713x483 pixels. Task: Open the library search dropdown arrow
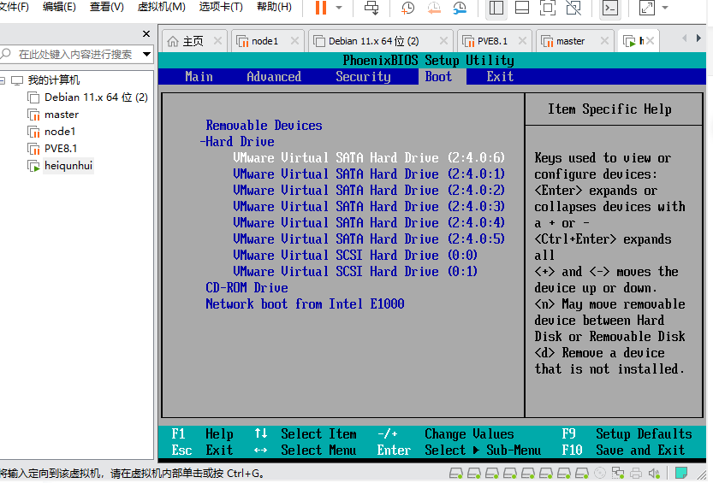point(146,55)
